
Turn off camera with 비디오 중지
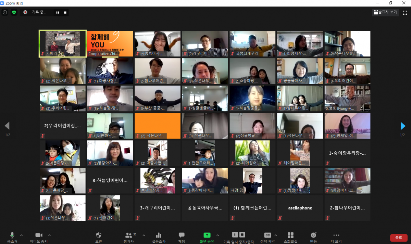(39, 237)
